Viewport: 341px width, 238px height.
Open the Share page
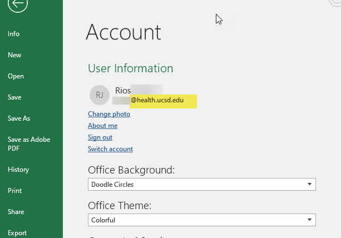click(x=16, y=212)
